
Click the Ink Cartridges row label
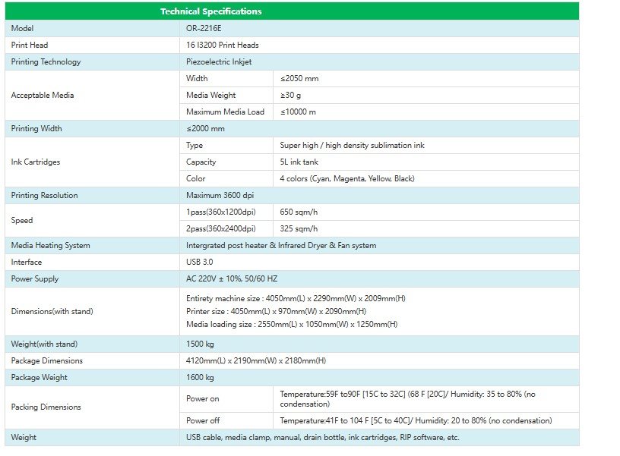pyautogui.click(x=36, y=162)
